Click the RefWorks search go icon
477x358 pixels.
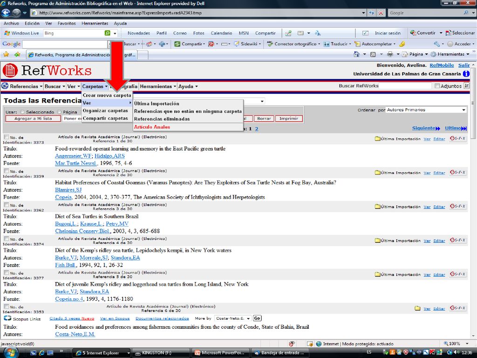[x=466, y=86]
